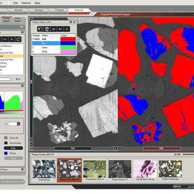Move the original image horizontal scrollbar

(x=73, y=148)
